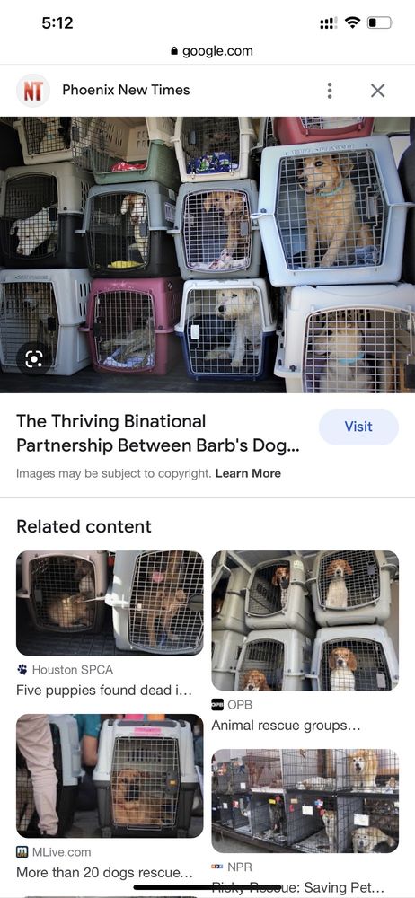Open "Animal rescue groups" article title
Viewport: 415px width, 898px height.
coord(286,726)
